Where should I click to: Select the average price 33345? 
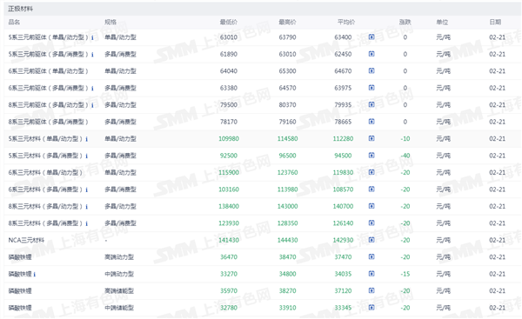pyautogui.click(x=343, y=308)
